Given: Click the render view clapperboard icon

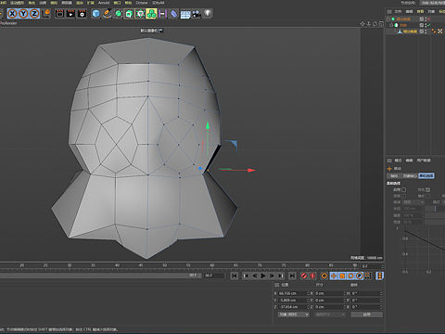Looking at the screenshot, I should 59,14.
